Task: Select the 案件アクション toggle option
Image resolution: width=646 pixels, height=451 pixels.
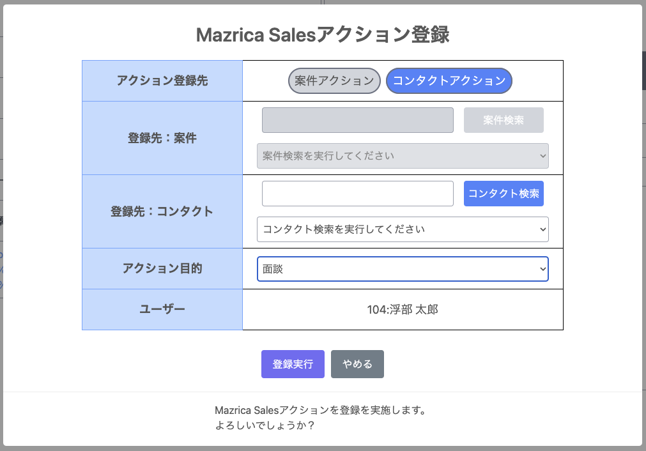Action: pos(334,80)
